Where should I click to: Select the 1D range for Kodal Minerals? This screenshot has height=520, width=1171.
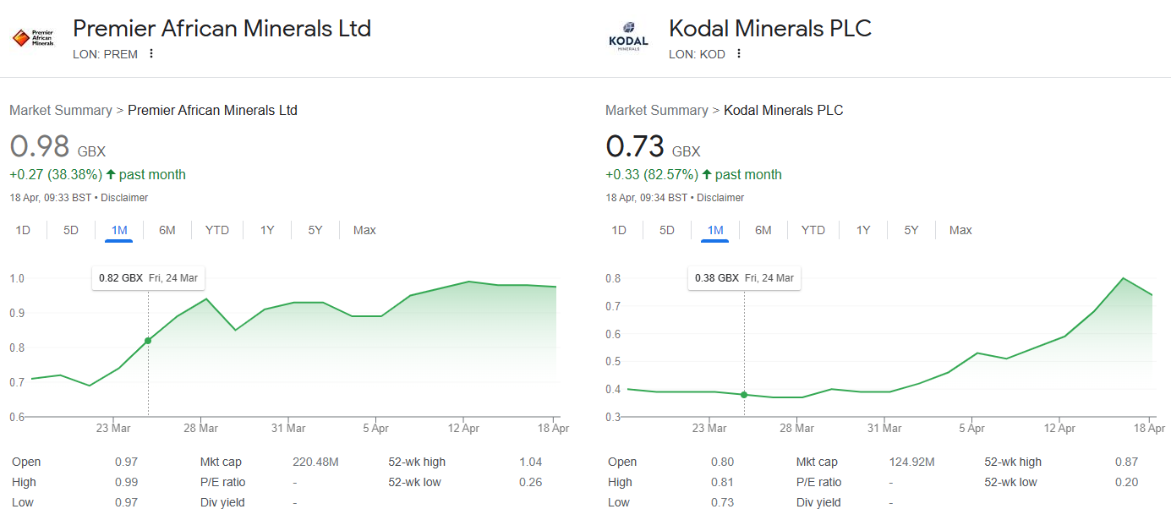click(619, 230)
